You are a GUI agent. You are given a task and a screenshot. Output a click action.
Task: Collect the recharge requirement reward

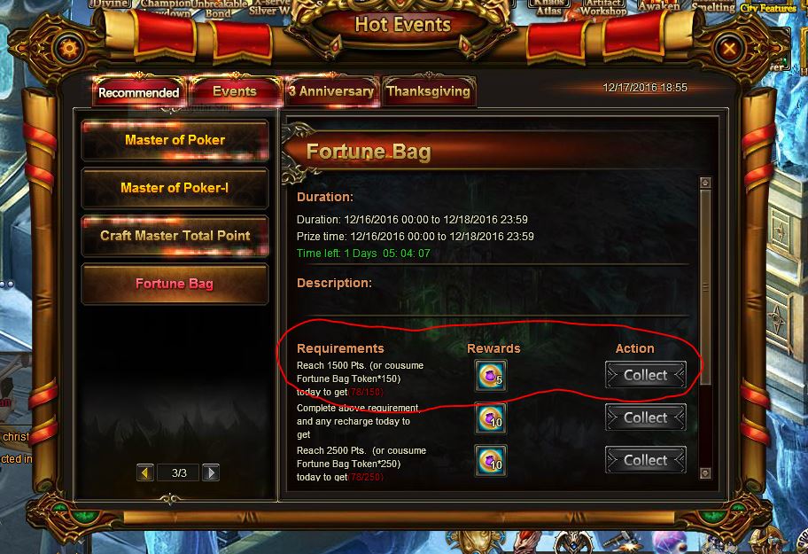645,418
